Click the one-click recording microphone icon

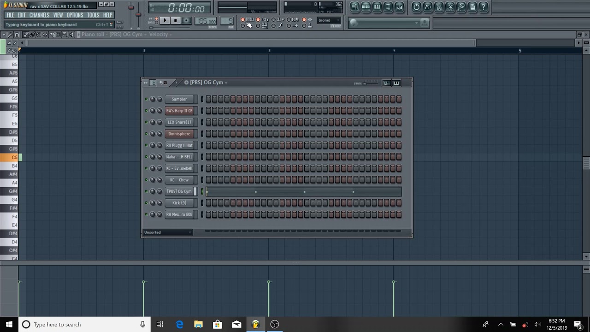point(461,7)
